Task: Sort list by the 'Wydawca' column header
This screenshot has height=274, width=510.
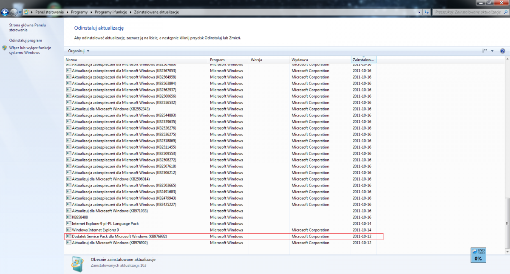Action: point(320,60)
